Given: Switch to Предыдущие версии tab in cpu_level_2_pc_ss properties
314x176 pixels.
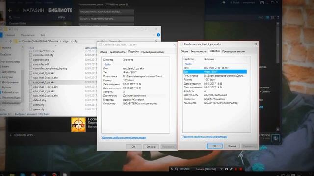Looking at the screenshot, I should point(234,51).
